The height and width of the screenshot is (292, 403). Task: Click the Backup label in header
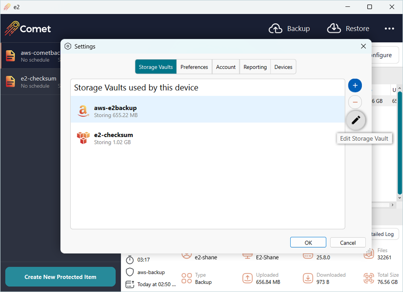(298, 29)
